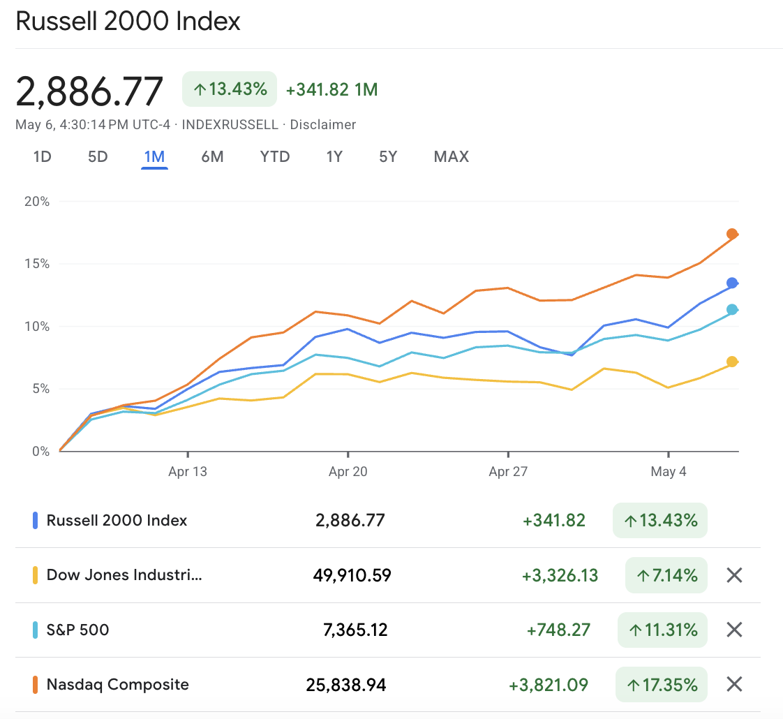Remove S&P 500 comparison with X
Screen dimensions: 783x719
pyautogui.click(x=734, y=630)
